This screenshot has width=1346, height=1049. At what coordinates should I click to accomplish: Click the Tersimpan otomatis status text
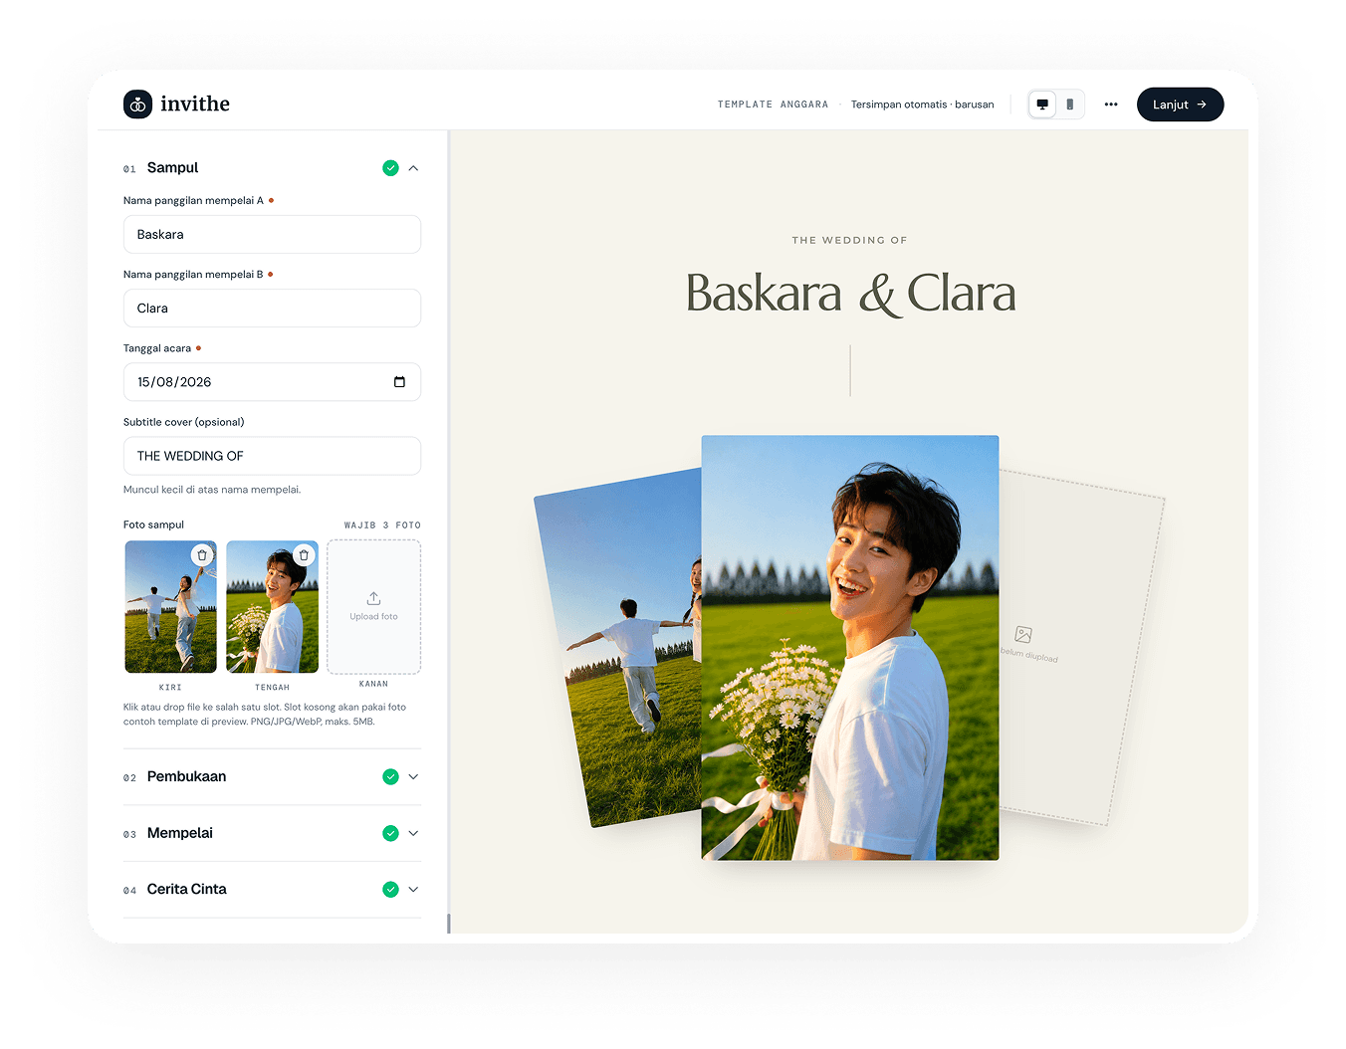(922, 105)
